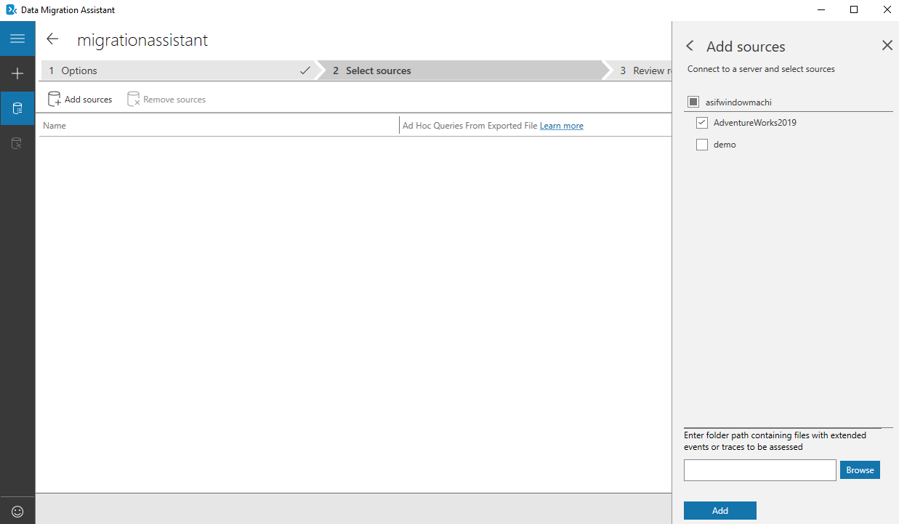
Task: Click the back arrow beside migrationassistant
Action: (52, 39)
